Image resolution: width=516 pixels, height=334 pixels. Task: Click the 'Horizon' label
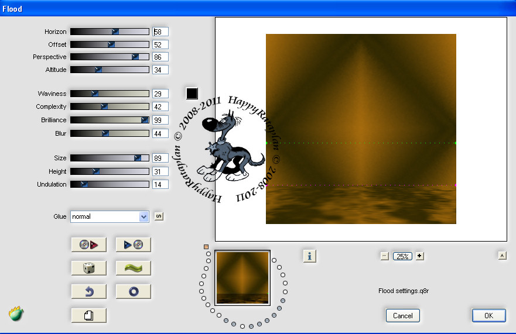(x=55, y=32)
